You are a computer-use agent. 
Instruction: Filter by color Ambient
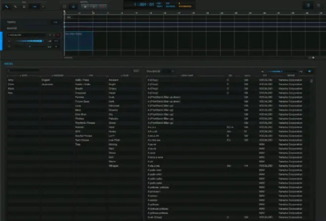(x=113, y=80)
